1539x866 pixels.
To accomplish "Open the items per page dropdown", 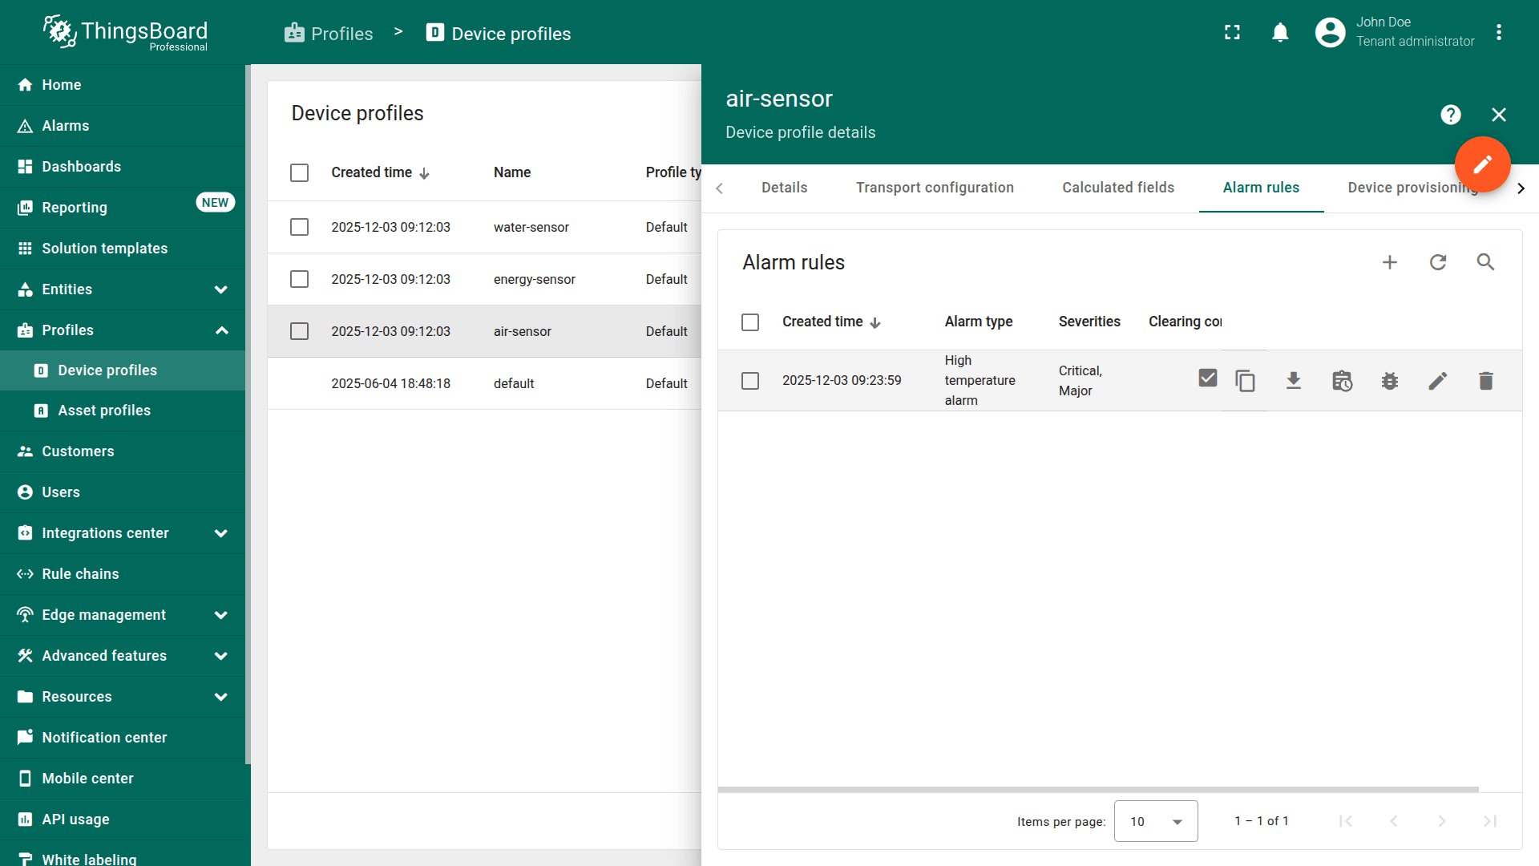I will click(1155, 821).
